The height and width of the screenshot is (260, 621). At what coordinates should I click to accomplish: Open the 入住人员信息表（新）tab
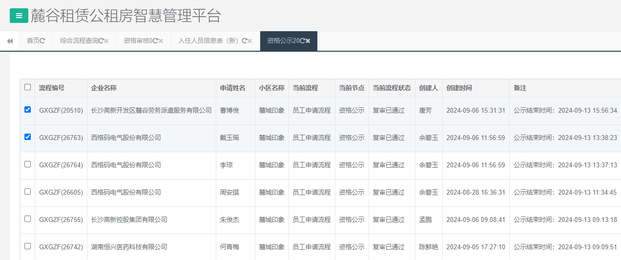point(208,41)
